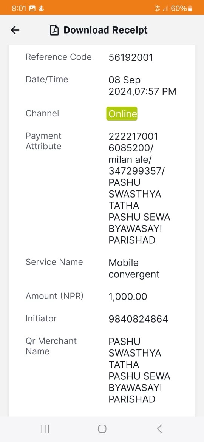
Task: Select the green Online channel badge
Action: click(x=122, y=114)
